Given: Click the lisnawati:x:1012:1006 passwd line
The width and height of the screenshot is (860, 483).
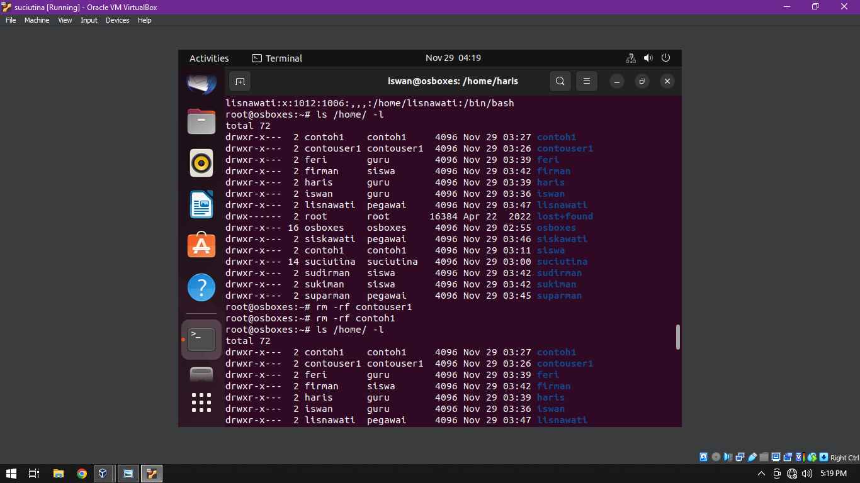Looking at the screenshot, I should tap(370, 103).
